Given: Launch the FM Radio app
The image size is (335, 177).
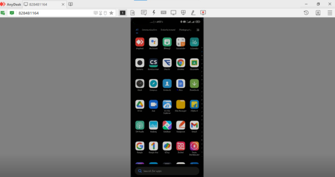Looking at the screenshot, I should pyautogui.click(x=140, y=125).
